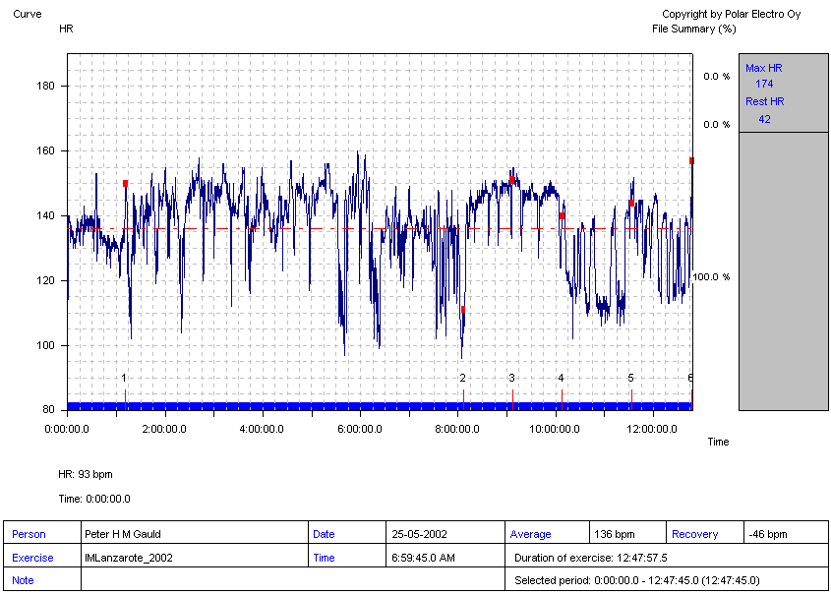Click the Max HR 174 value

coord(763,84)
